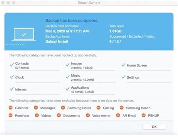
Task: Click the orange excluded icon beside Reminder
Action: pos(11,115)
